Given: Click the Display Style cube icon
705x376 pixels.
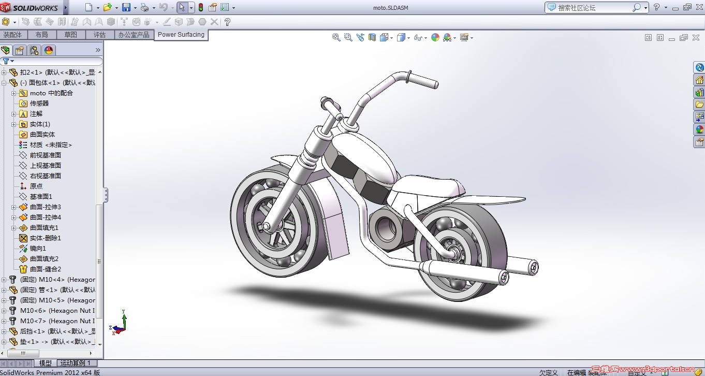Looking at the screenshot, I should tap(401, 37).
